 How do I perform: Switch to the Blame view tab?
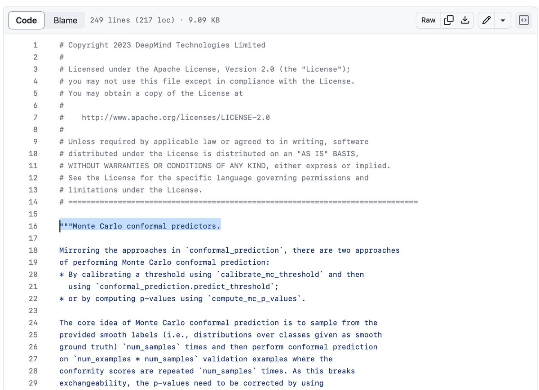[x=65, y=20]
